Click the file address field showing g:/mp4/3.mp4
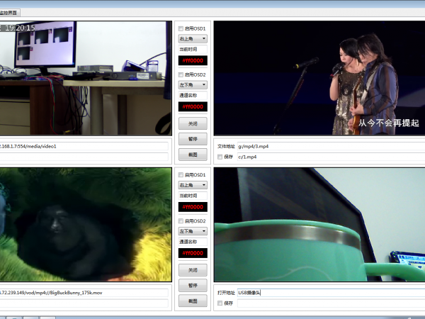The width and height of the screenshot is (425, 319). click(329, 147)
